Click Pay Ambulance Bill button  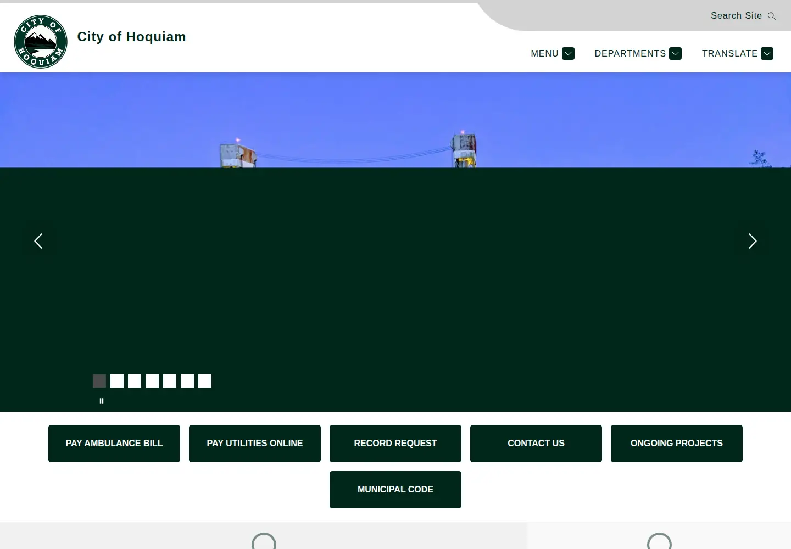(x=114, y=444)
